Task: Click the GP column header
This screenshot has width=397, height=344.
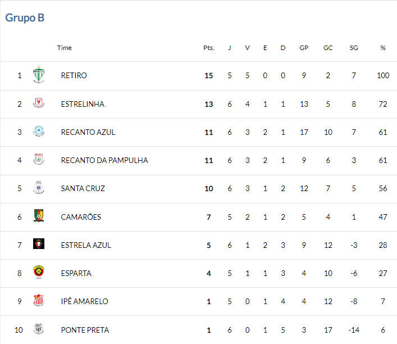Action: pyautogui.click(x=304, y=48)
